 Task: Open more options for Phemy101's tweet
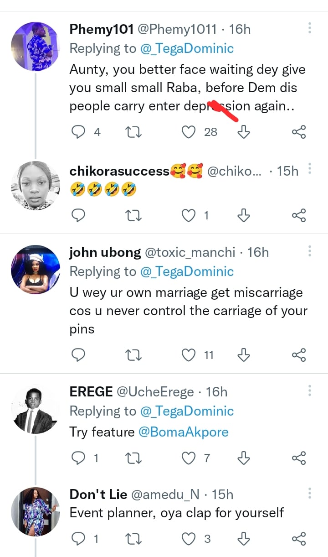[x=310, y=28]
